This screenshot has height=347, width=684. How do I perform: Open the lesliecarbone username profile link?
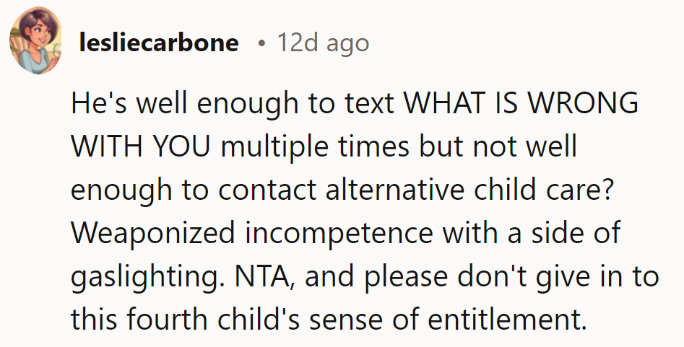tap(158, 43)
